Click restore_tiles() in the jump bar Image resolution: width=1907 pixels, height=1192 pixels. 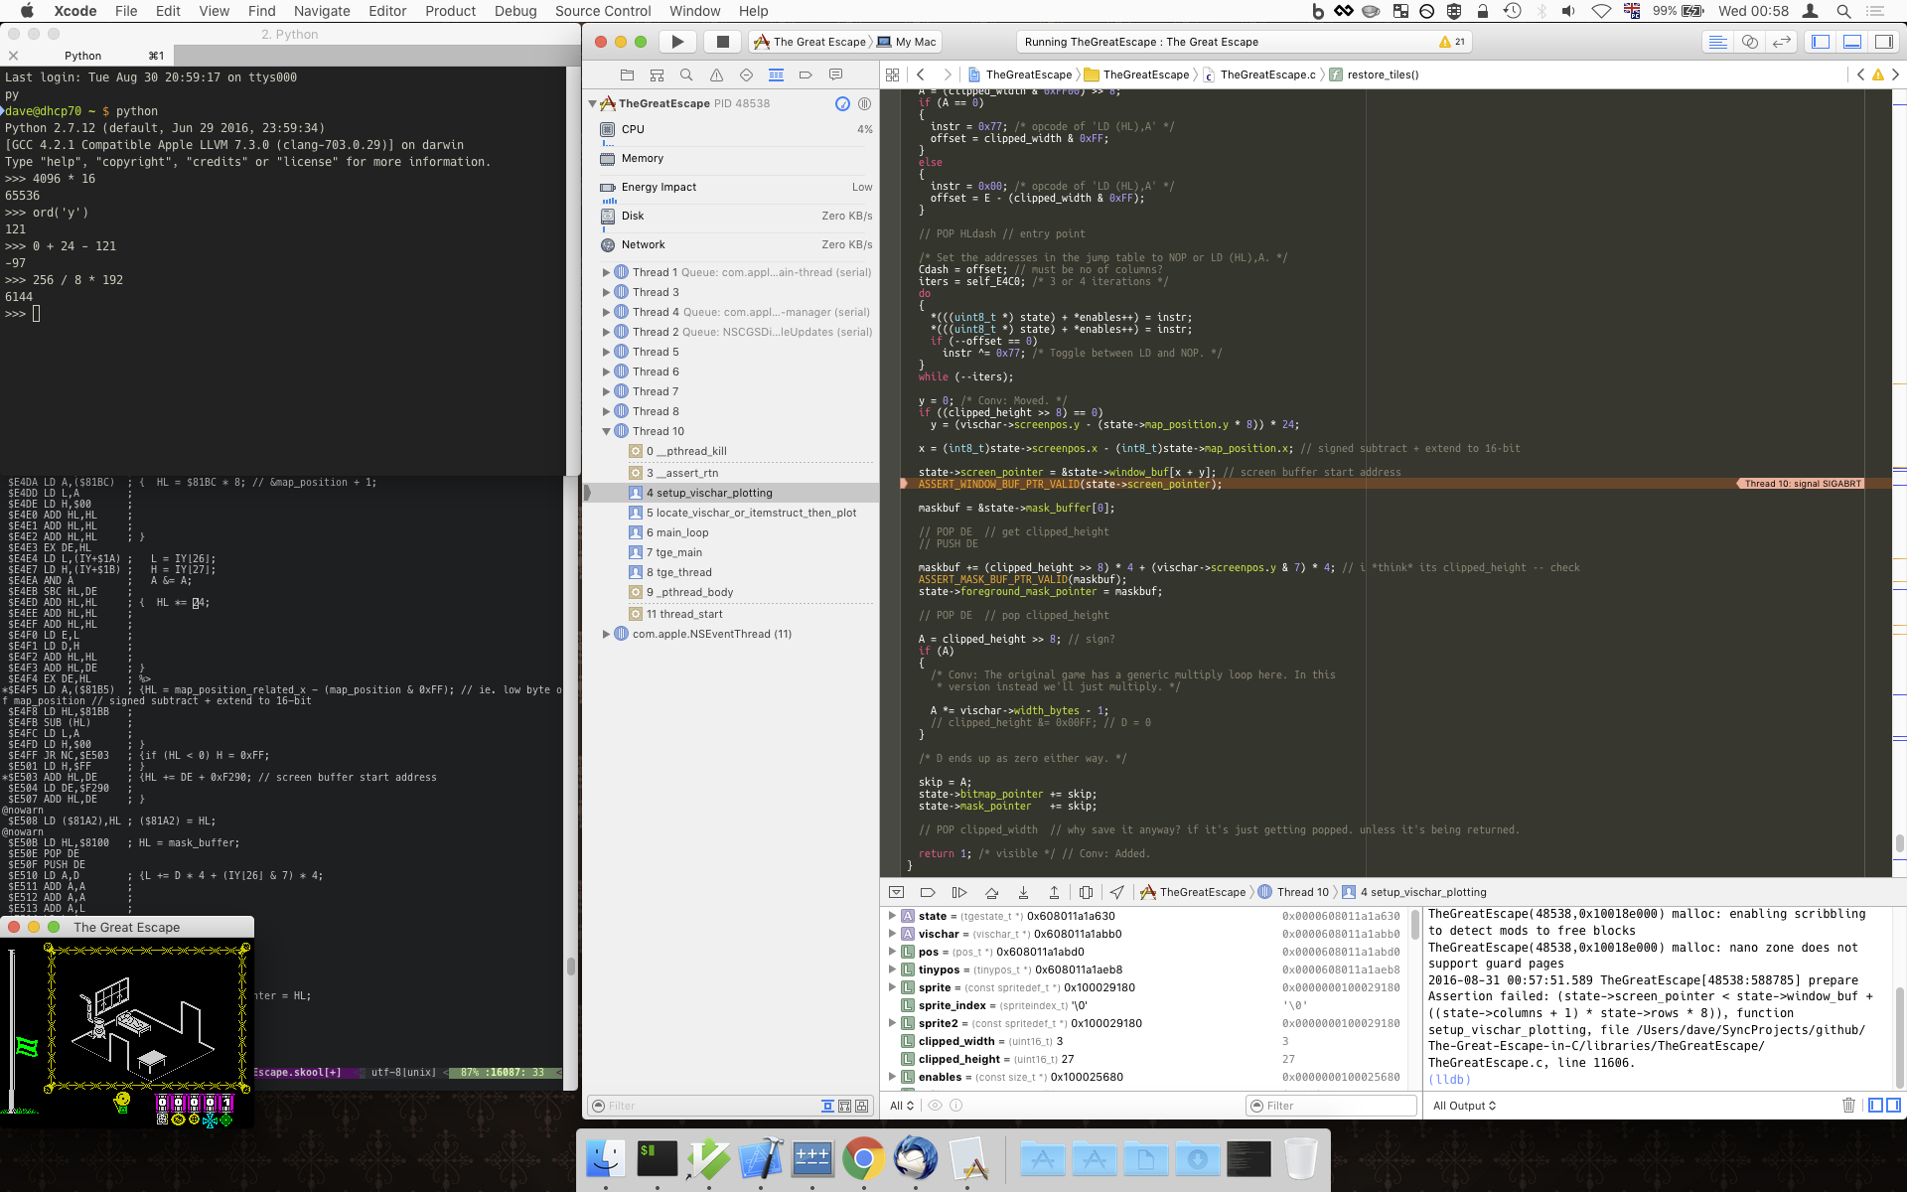(1374, 74)
